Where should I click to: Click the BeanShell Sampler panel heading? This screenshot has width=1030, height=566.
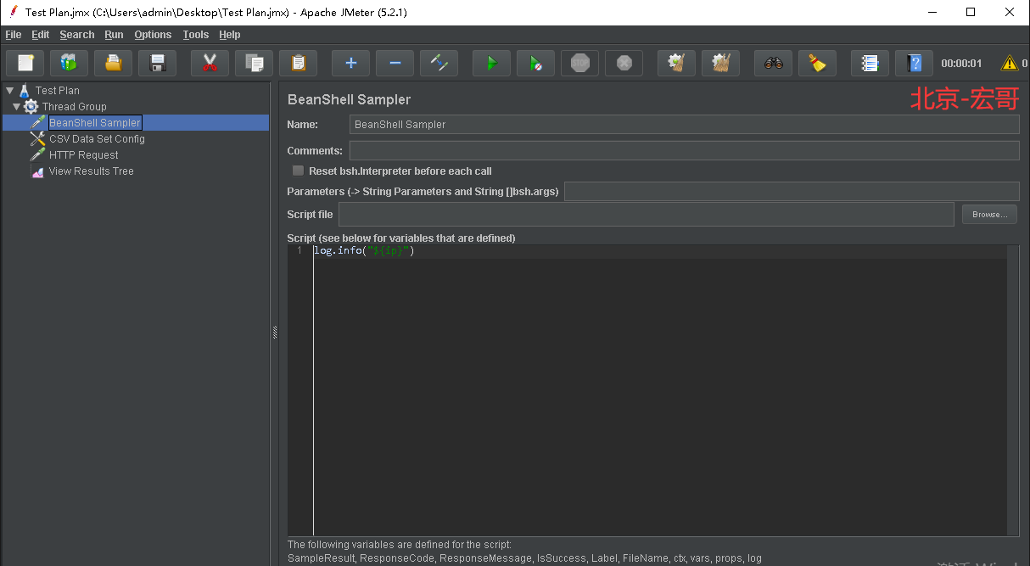[x=349, y=99]
